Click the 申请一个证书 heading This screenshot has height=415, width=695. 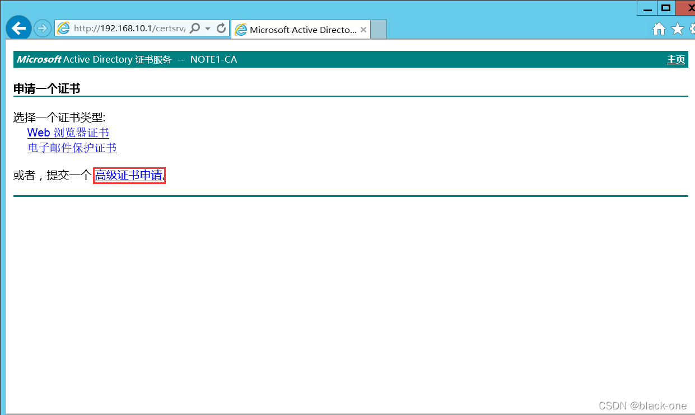pos(46,88)
